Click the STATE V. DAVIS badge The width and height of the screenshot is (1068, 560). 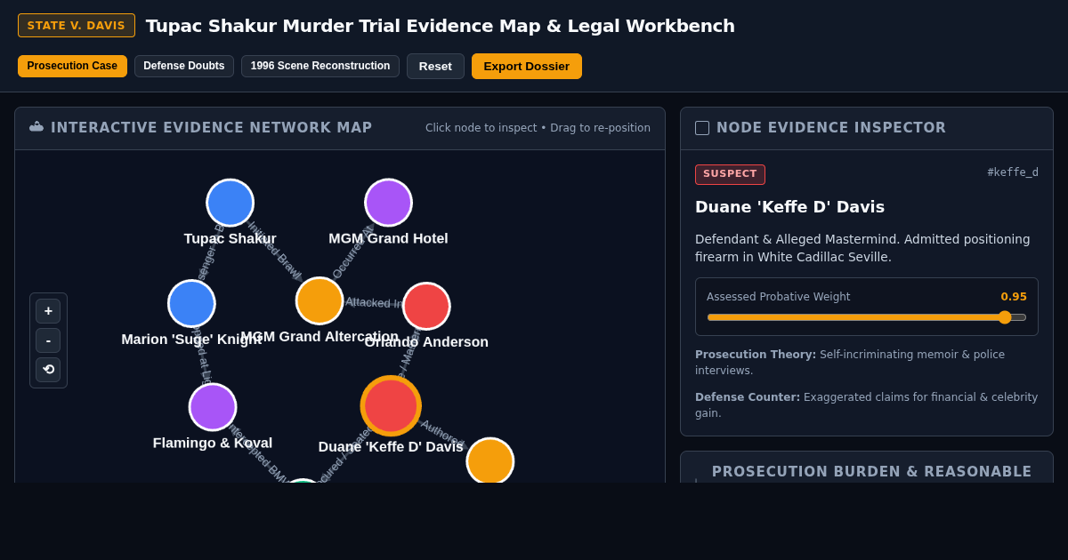(x=77, y=25)
